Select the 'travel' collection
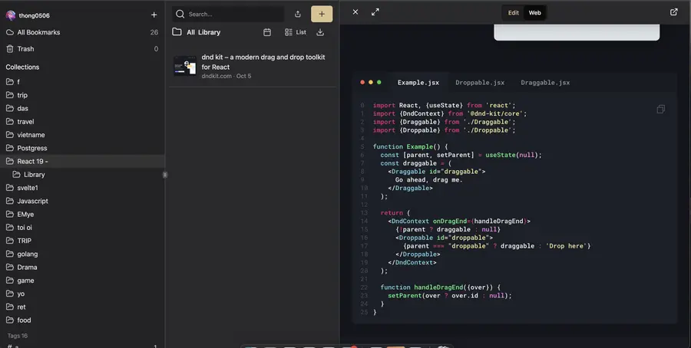The width and height of the screenshot is (691, 348). coord(82,121)
